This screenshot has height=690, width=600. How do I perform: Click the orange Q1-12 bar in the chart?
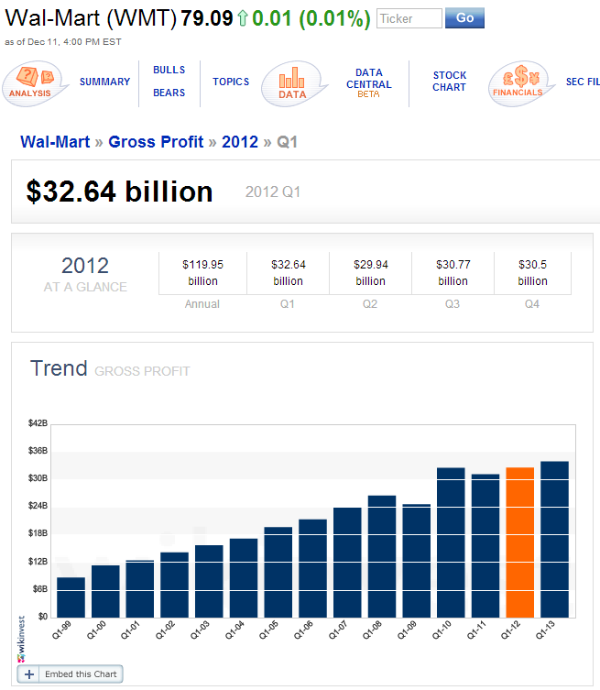pyautogui.click(x=520, y=542)
